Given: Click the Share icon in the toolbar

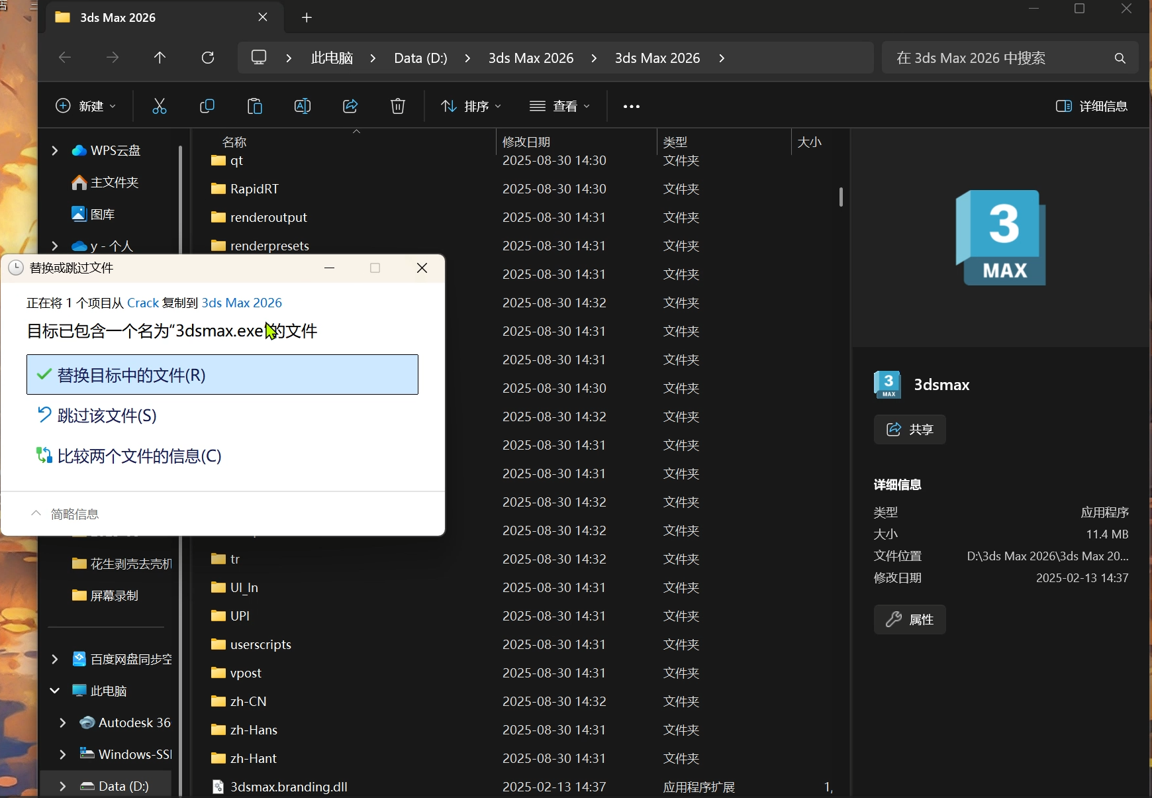Looking at the screenshot, I should coord(350,106).
